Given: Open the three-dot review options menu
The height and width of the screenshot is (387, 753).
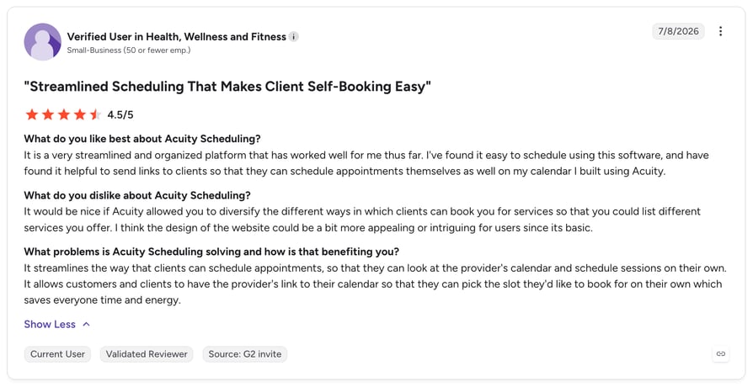Looking at the screenshot, I should tap(720, 31).
